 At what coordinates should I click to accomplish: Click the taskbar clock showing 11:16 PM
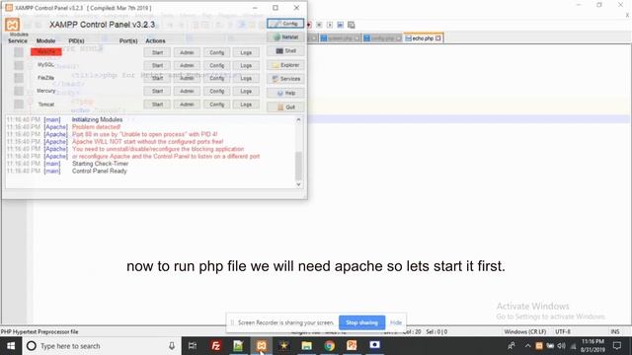(x=592, y=346)
